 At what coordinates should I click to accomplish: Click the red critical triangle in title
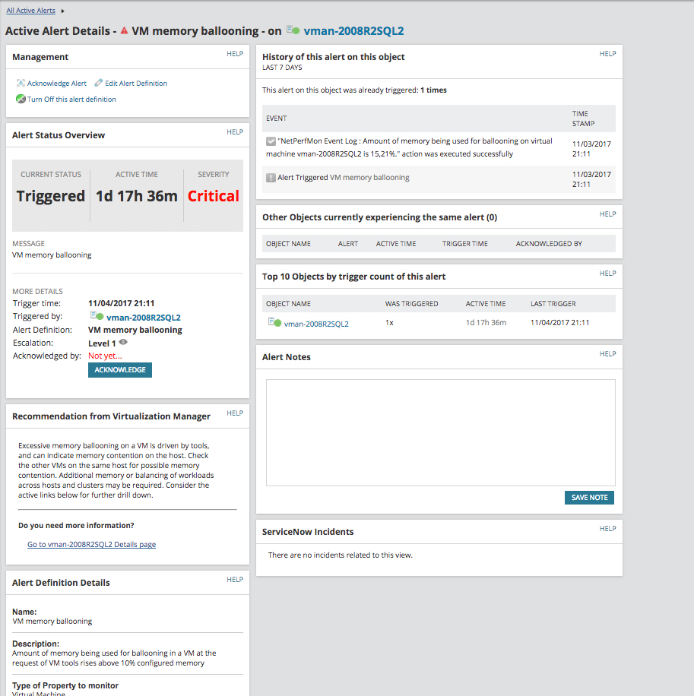(125, 30)
